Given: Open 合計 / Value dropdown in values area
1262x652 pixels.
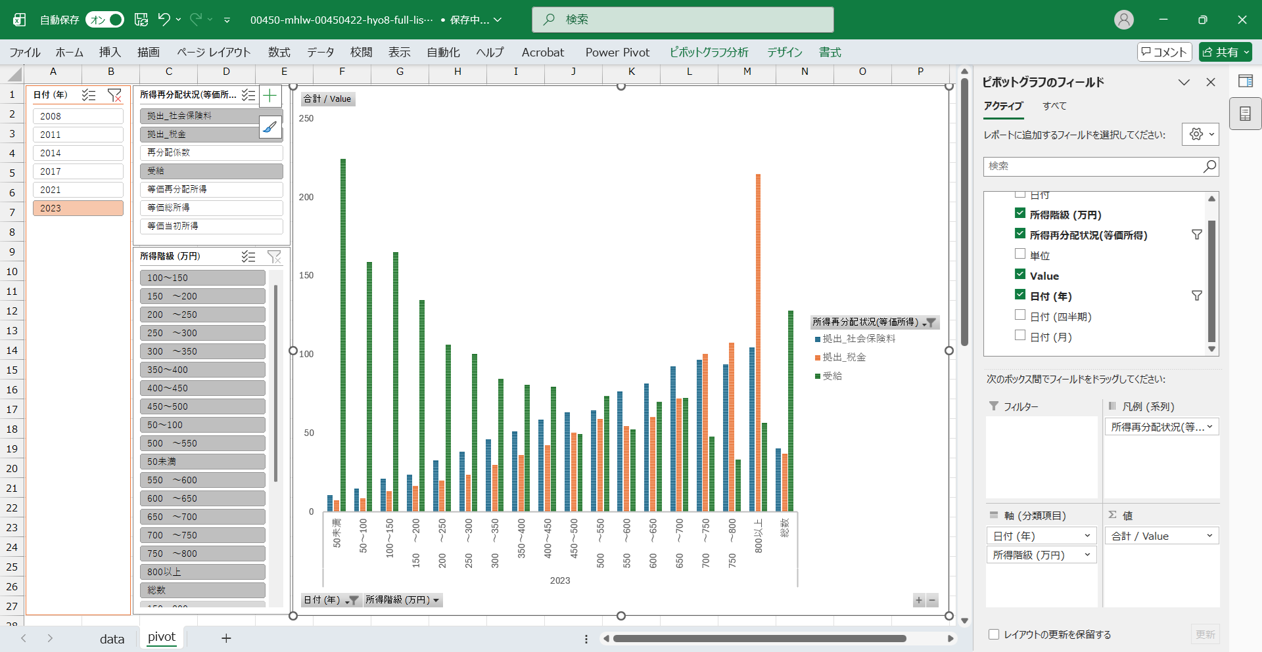Looking at the screenshot, I should [1161, 536].
